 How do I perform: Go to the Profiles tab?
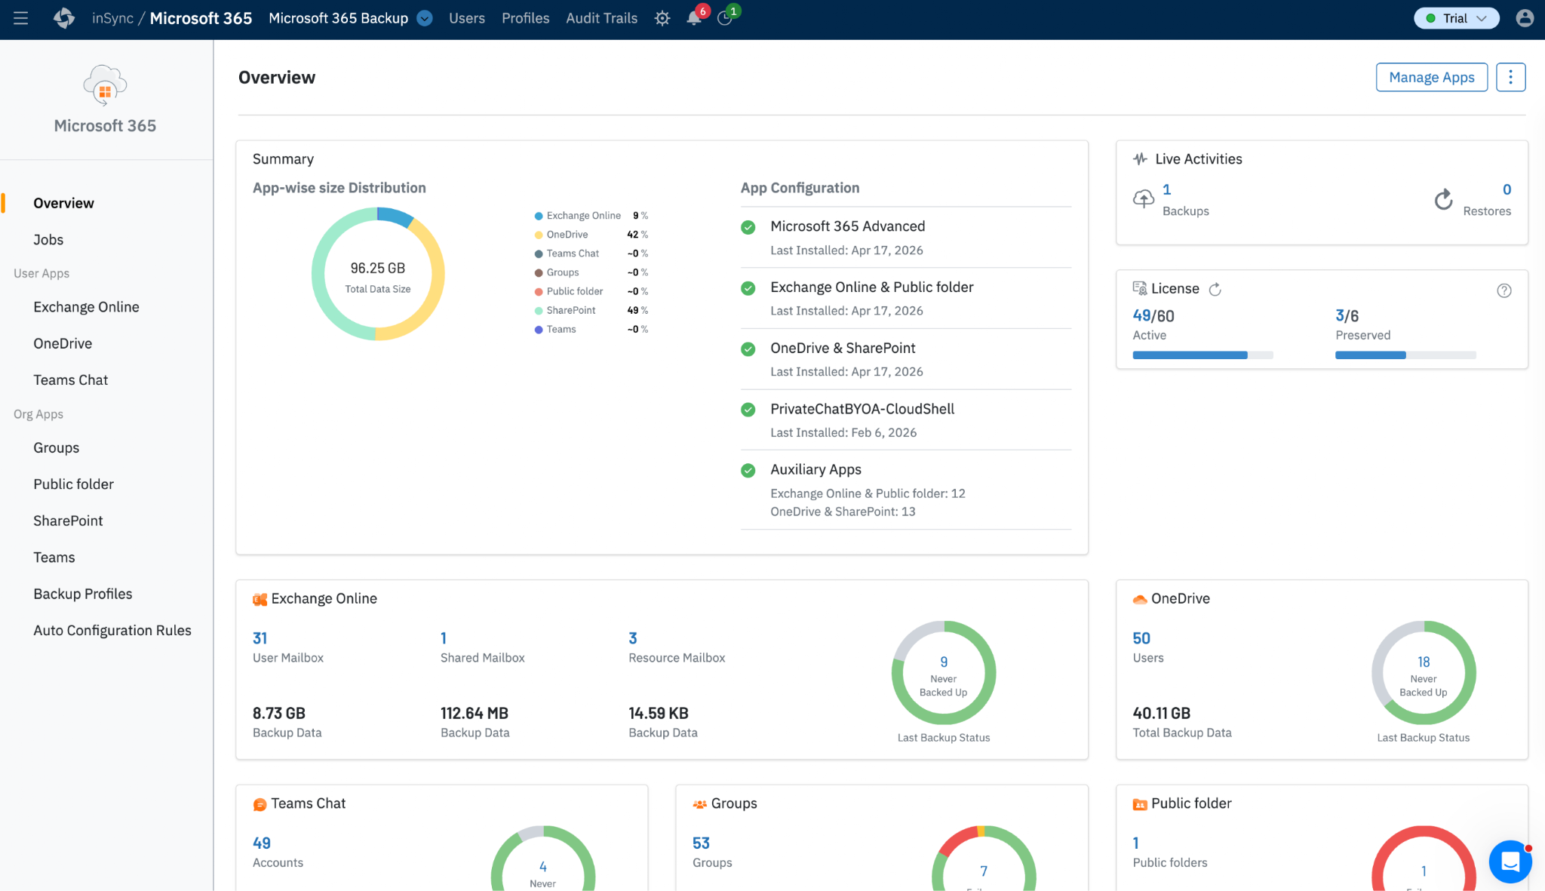pos(525,18)
